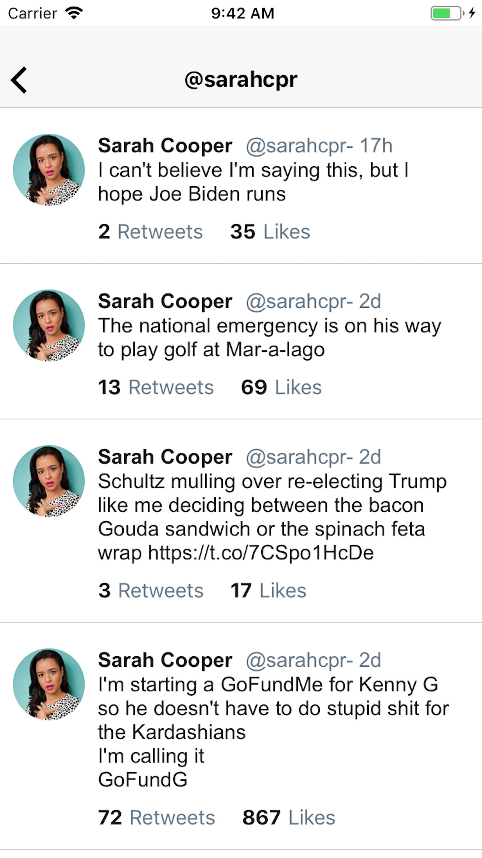Tap Sarah Cooper name on first tweet
This screenshot has height=858, width=482.
pos(165,146)
